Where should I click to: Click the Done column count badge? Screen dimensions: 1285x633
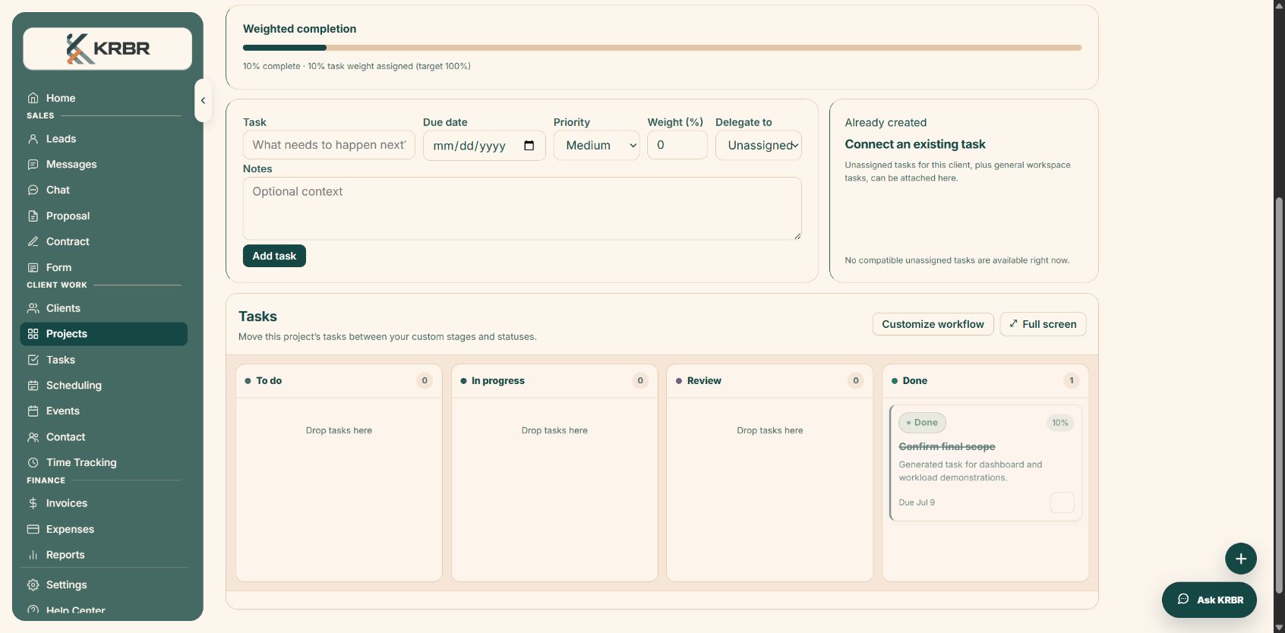pyautogui.click(x=1072, y=381)
